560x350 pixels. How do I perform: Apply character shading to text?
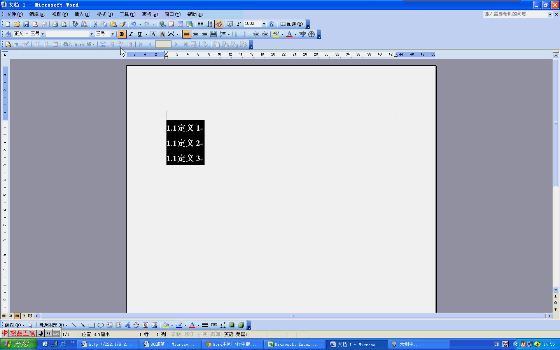162,34
